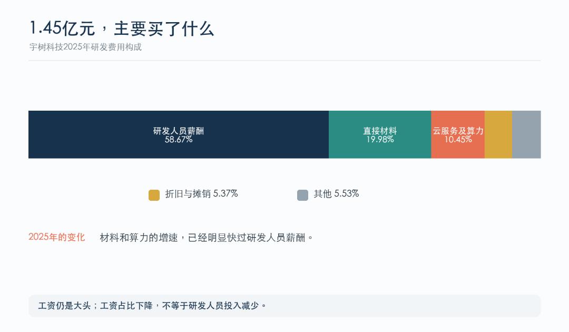This screenshot has height=332, width=569.
Task: Click the sentence about 材料和算力的增速
Action: pyautogui.click(x=206, y=238)
